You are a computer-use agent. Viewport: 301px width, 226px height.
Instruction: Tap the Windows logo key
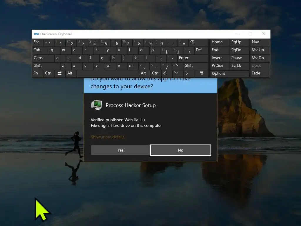(x=59, y=73)
